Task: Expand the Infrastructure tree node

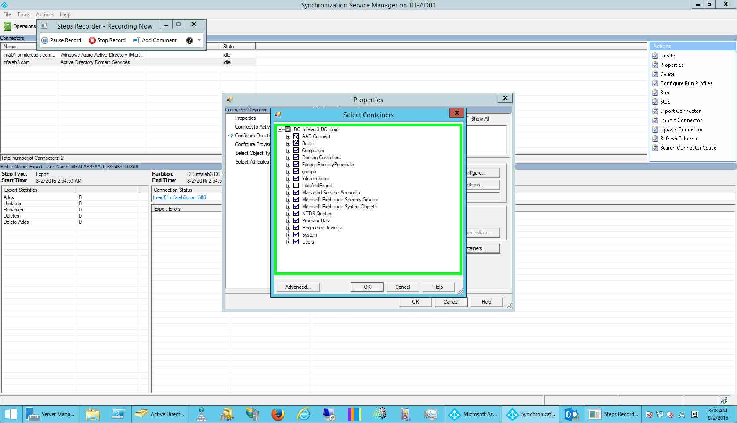Action: point(288,179)
